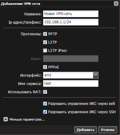Collapse options via Меньше параметров arrow icon
The width and height of the screenshot is (120, 135).
(x=6, y=119)
